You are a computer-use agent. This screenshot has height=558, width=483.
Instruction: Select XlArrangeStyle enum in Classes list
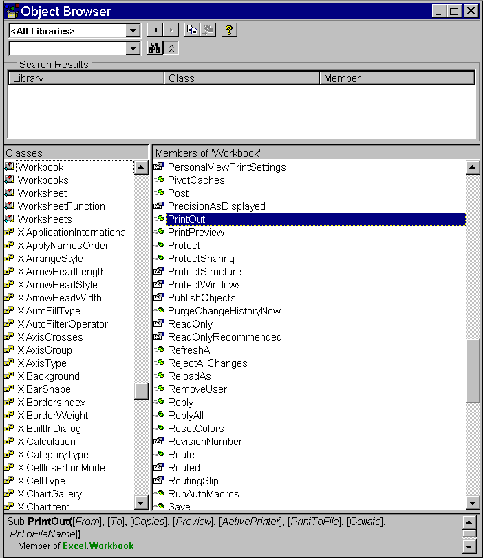[50, 259]
